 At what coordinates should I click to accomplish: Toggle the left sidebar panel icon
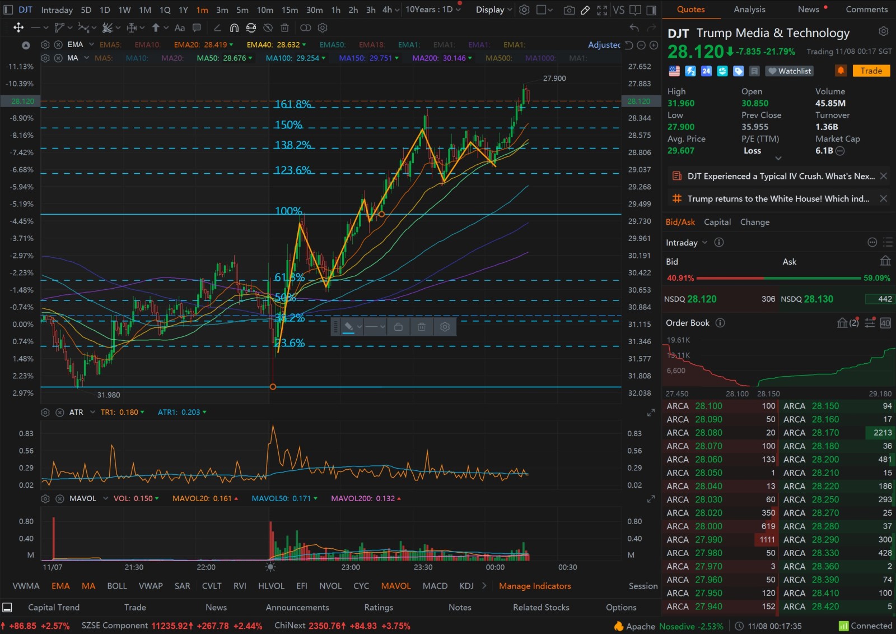point(8,10)
